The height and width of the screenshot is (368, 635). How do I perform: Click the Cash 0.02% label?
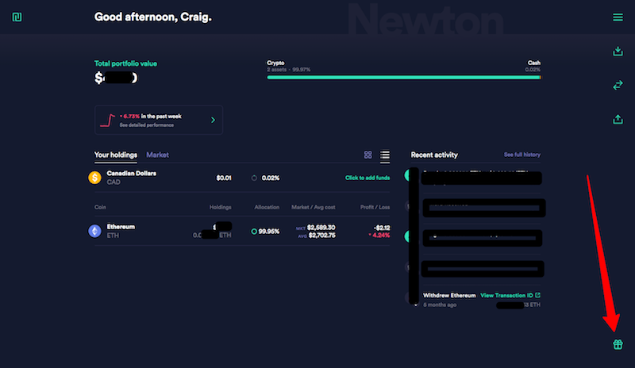533,66
